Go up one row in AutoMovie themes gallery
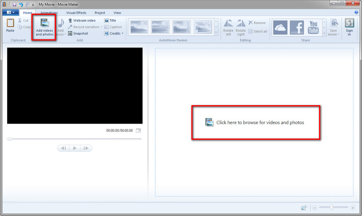Screen dimensions: 362x216 216,21
